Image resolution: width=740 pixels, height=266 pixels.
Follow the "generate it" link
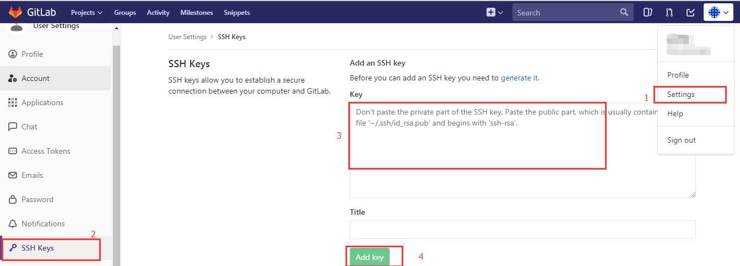coord(519,78)
